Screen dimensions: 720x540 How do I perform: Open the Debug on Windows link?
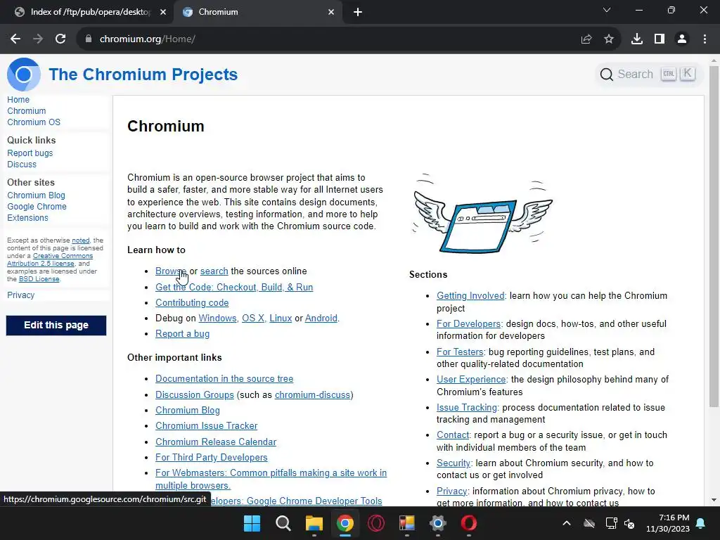point(217,319)
